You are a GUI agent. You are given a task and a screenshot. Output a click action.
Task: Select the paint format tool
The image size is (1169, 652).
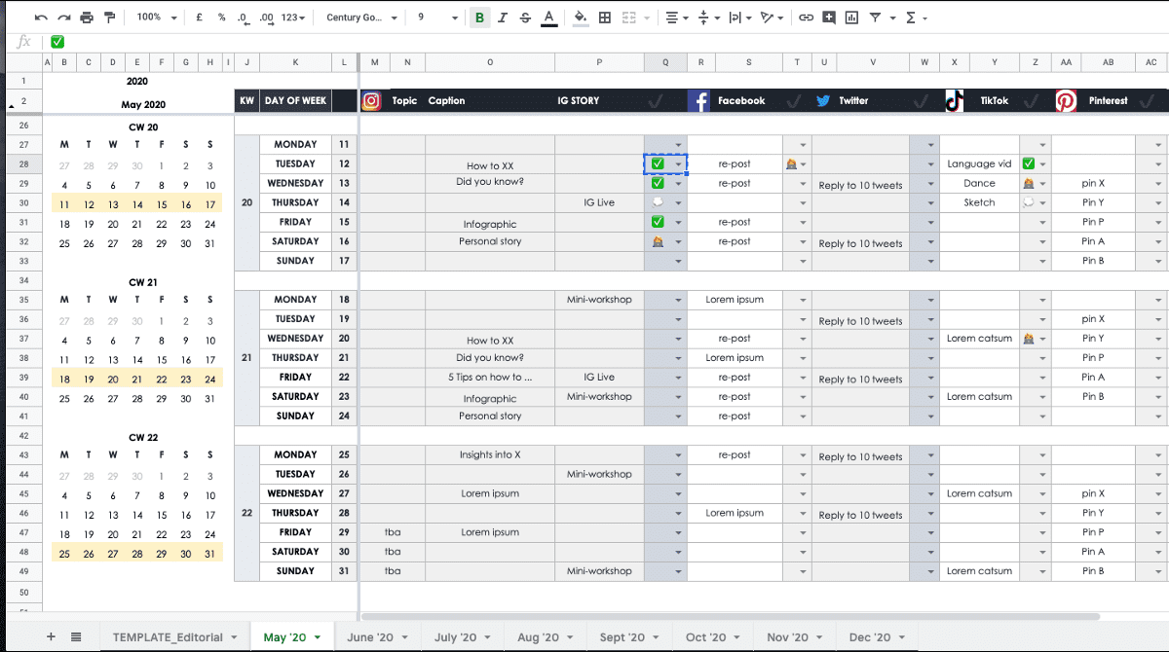[109, 18]
